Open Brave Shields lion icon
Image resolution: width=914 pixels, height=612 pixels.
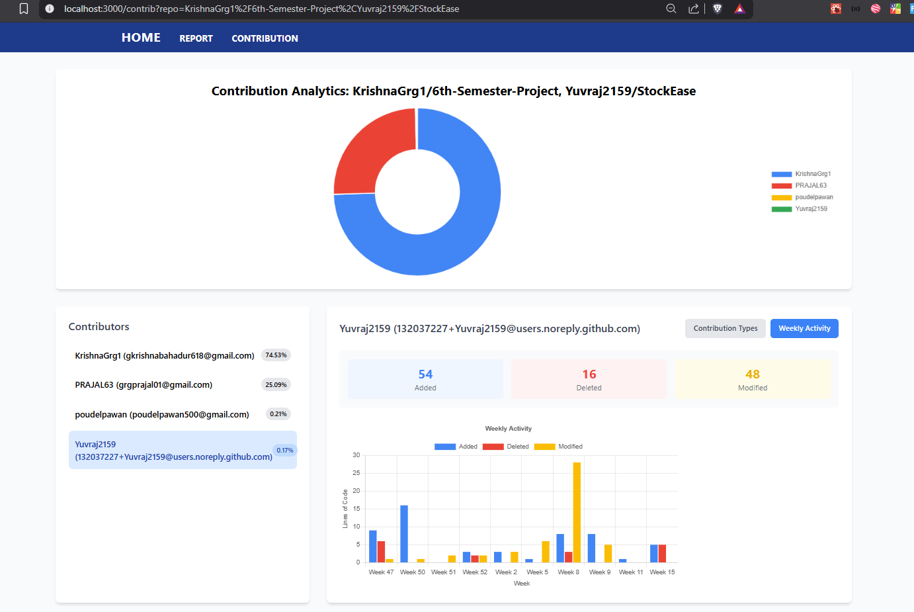(x=718, y=9)
